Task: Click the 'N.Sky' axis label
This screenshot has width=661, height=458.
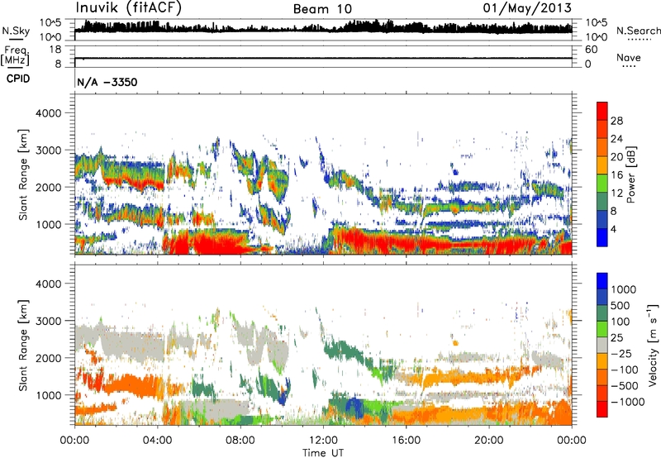Action: pos(16,31)
